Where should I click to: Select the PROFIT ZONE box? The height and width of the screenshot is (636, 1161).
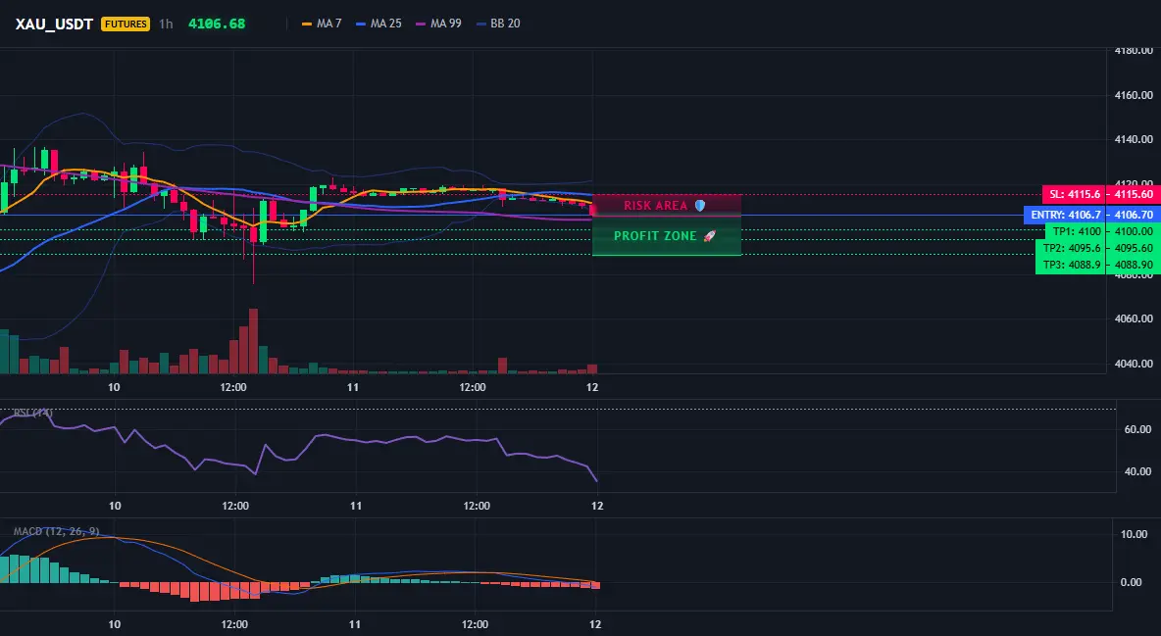(x=667, y=236)
